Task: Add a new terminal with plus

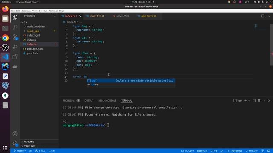Action: click(246, 101)
